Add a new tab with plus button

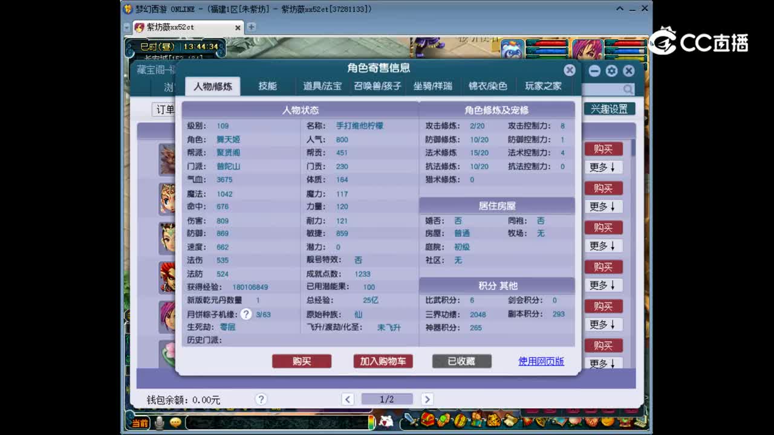(251, 27)
